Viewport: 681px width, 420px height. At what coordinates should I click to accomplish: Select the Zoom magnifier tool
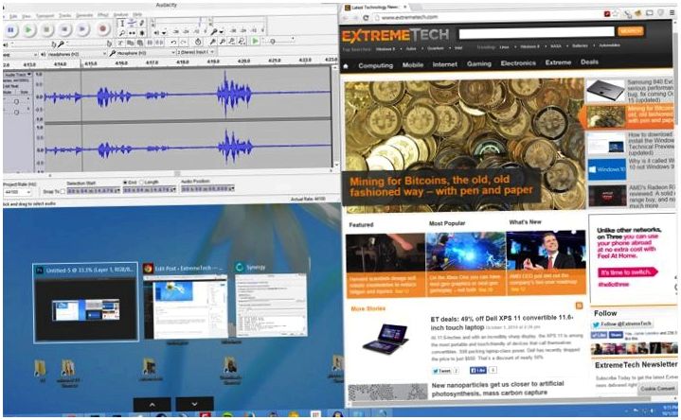(x=122, y=33)
